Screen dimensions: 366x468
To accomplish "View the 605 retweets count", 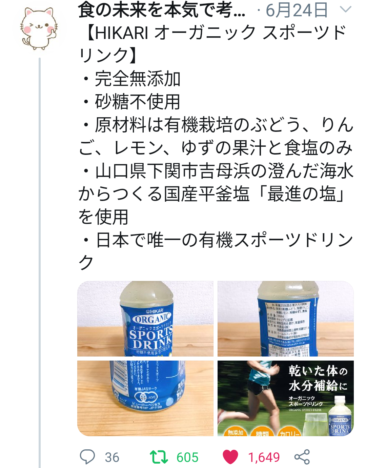I will 187,457.
